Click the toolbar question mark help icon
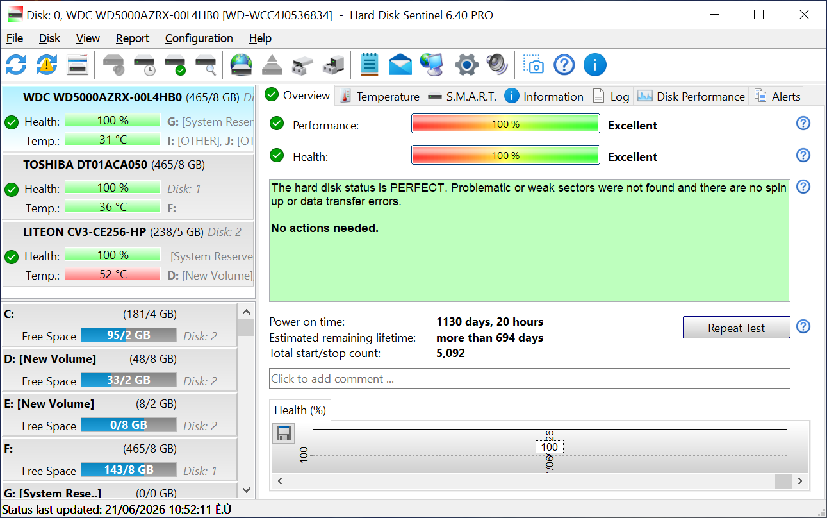This screenshot has height=518, width=827. tap(564, 65)
